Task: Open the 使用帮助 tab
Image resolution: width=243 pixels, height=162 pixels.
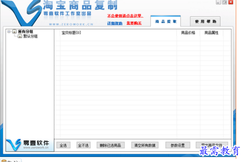Action: pos(205,21)
